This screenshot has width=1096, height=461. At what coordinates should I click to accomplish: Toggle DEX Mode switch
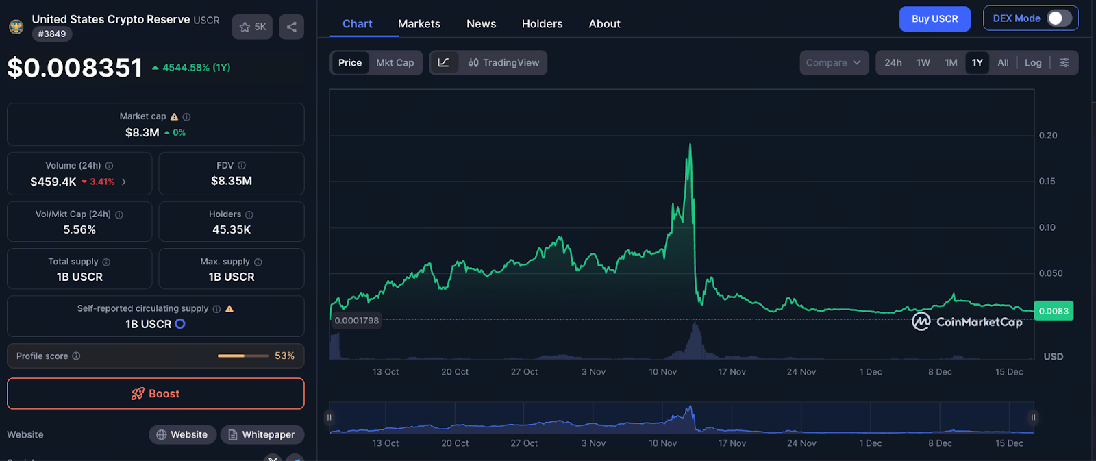pos(1058,18)
